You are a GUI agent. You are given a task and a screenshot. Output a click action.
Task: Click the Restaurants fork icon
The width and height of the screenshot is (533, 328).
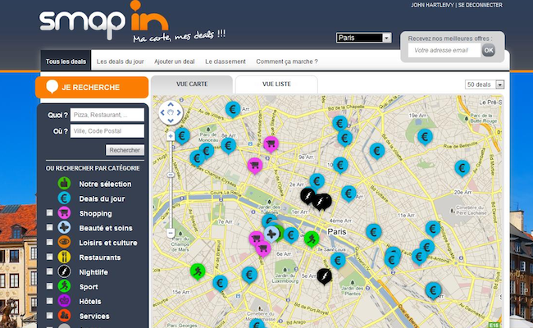(64, 257)
